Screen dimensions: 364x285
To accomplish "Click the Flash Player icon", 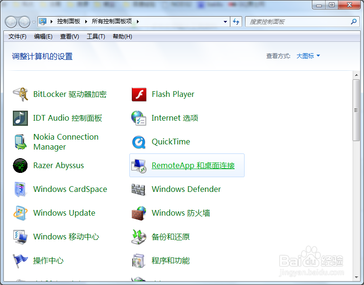I will [139, 94].
